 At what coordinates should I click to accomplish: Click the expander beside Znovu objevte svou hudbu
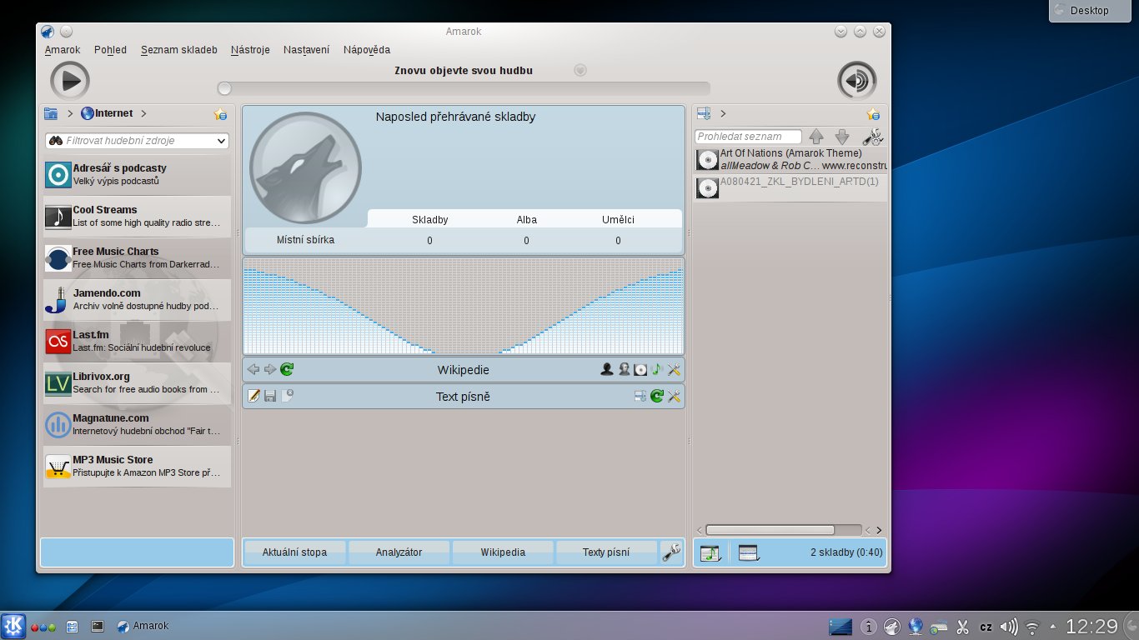pos(581,71)
